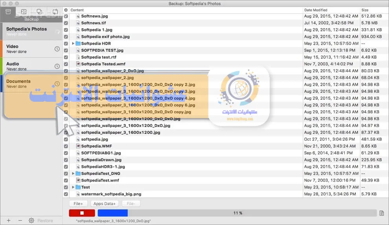
Task: Open the log document icon beside the progress bar
Action: click(x=382, y=213)
